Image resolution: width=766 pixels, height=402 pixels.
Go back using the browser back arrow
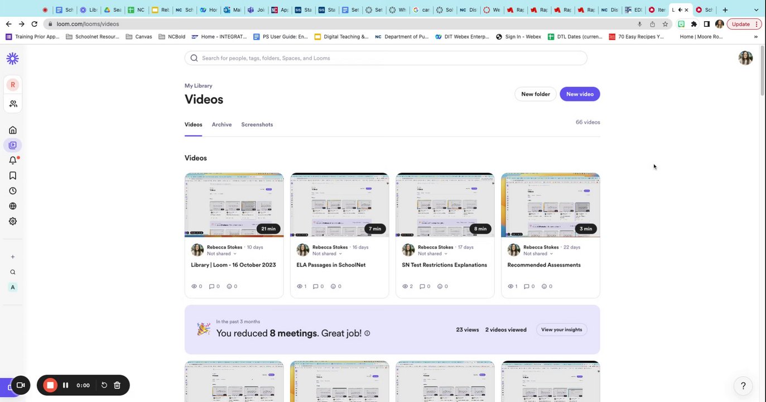pos(8,24)
